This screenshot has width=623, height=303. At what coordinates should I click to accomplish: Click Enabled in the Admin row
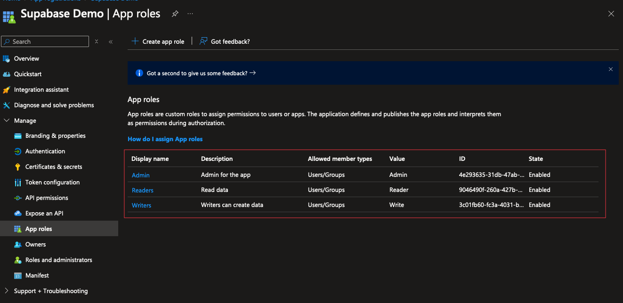[x=540, y=175]
